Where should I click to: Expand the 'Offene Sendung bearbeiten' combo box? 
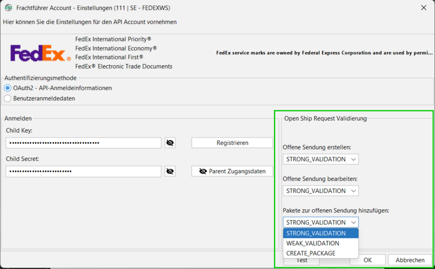pos(321,191)
